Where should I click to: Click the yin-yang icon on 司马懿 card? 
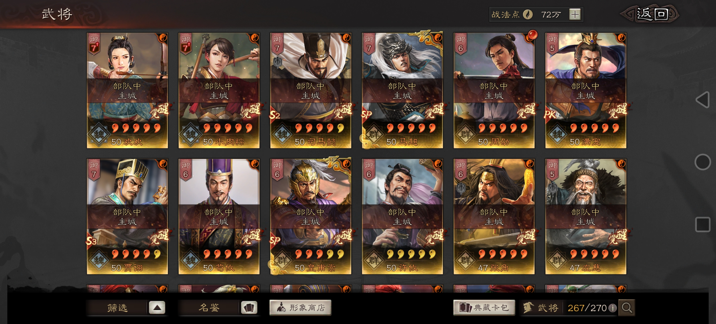click(346, 37)
